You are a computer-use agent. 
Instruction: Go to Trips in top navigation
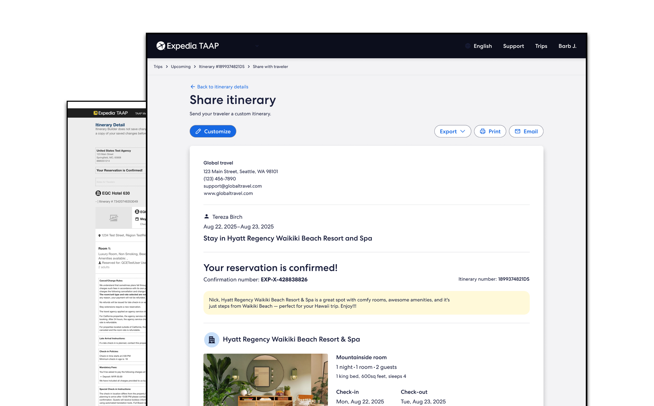[x=541, y=46]
